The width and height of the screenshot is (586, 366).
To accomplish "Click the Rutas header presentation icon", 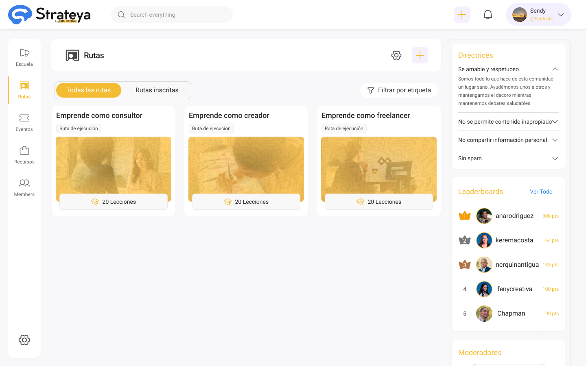I will point(72,55).
